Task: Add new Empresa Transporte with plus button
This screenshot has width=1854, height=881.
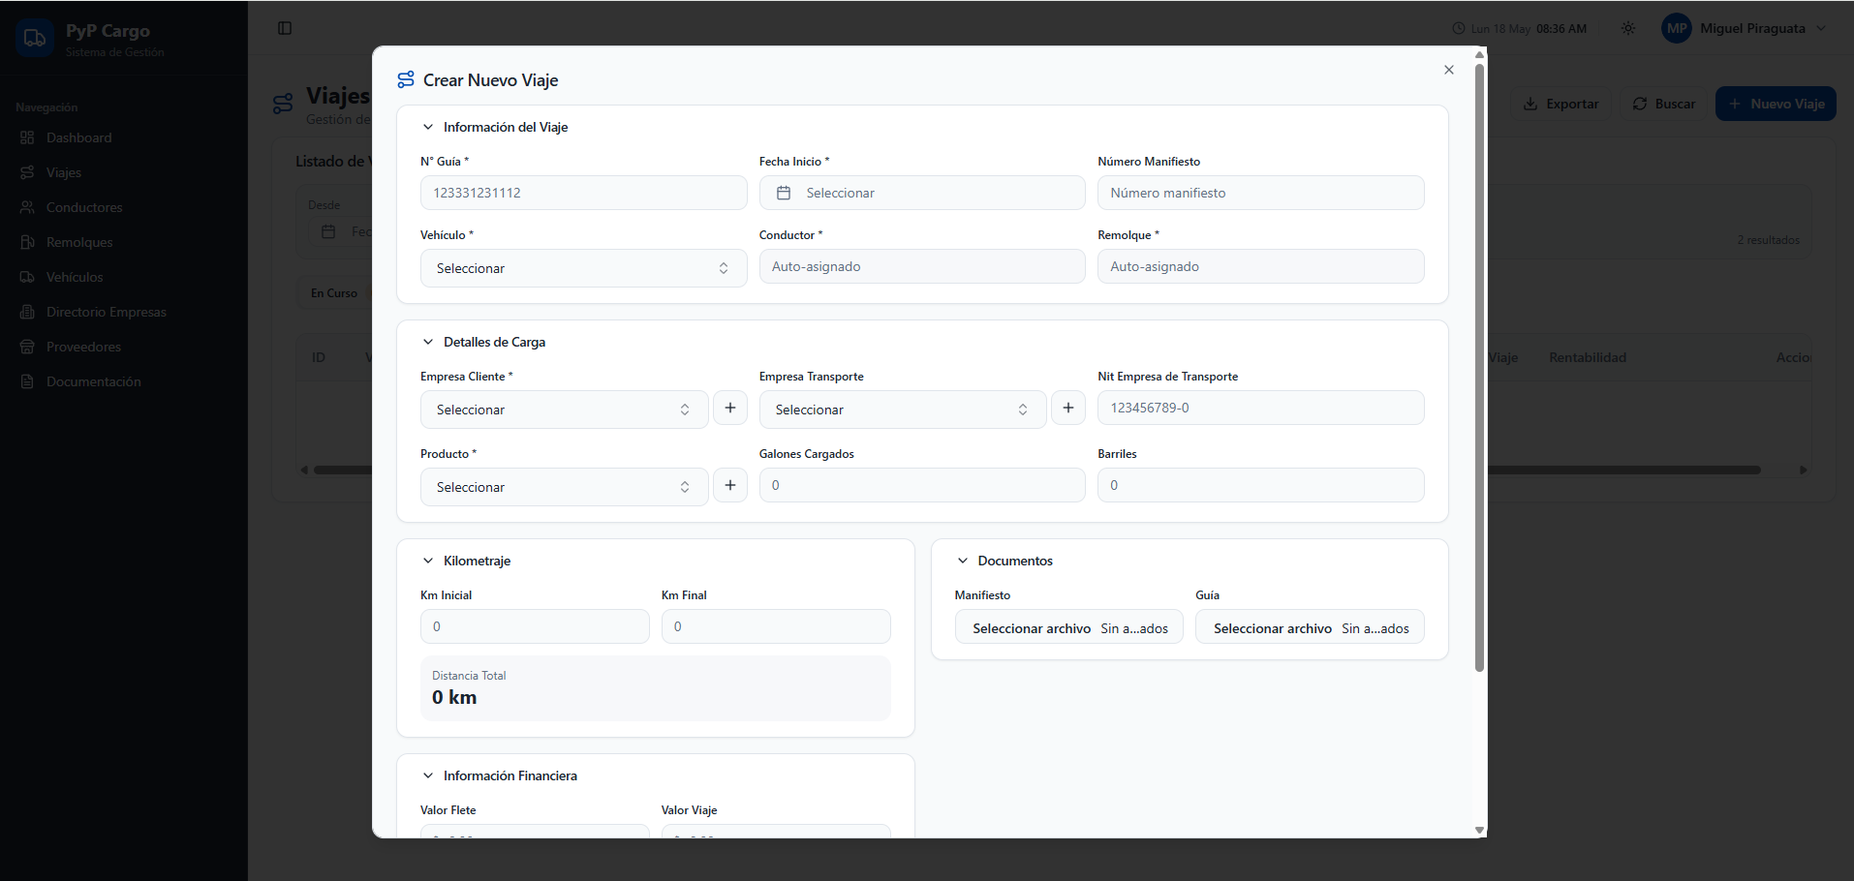Action: (x=1068, y=408)
